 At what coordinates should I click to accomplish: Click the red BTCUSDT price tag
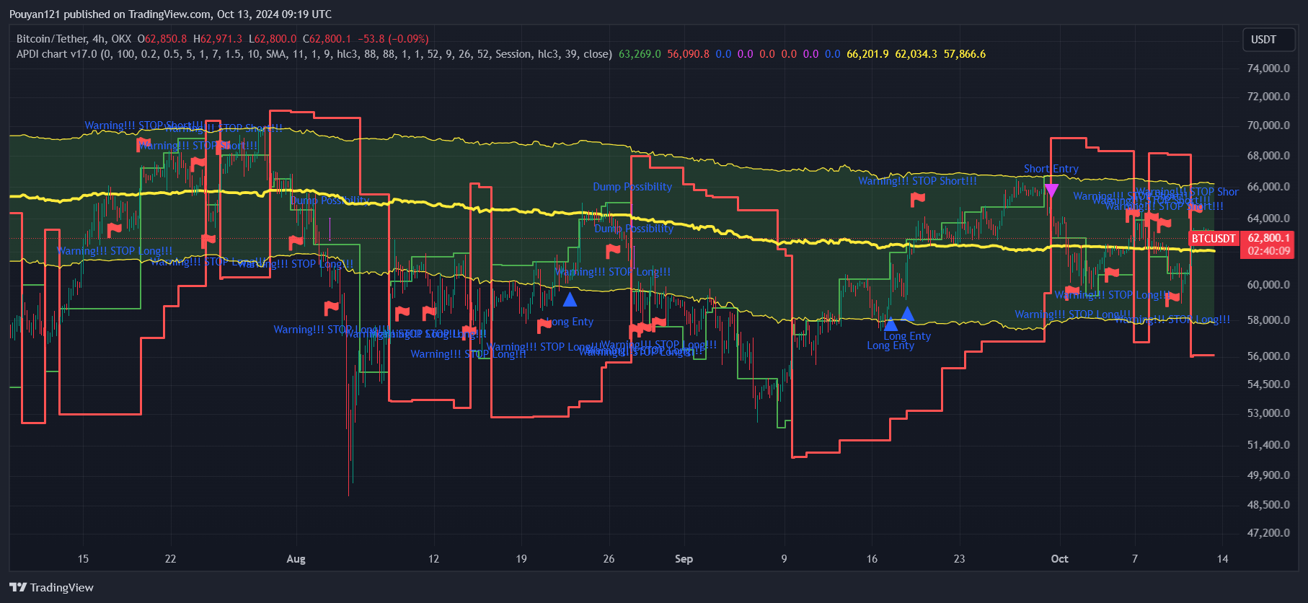pyautogui.click(x=1213, y=239)
